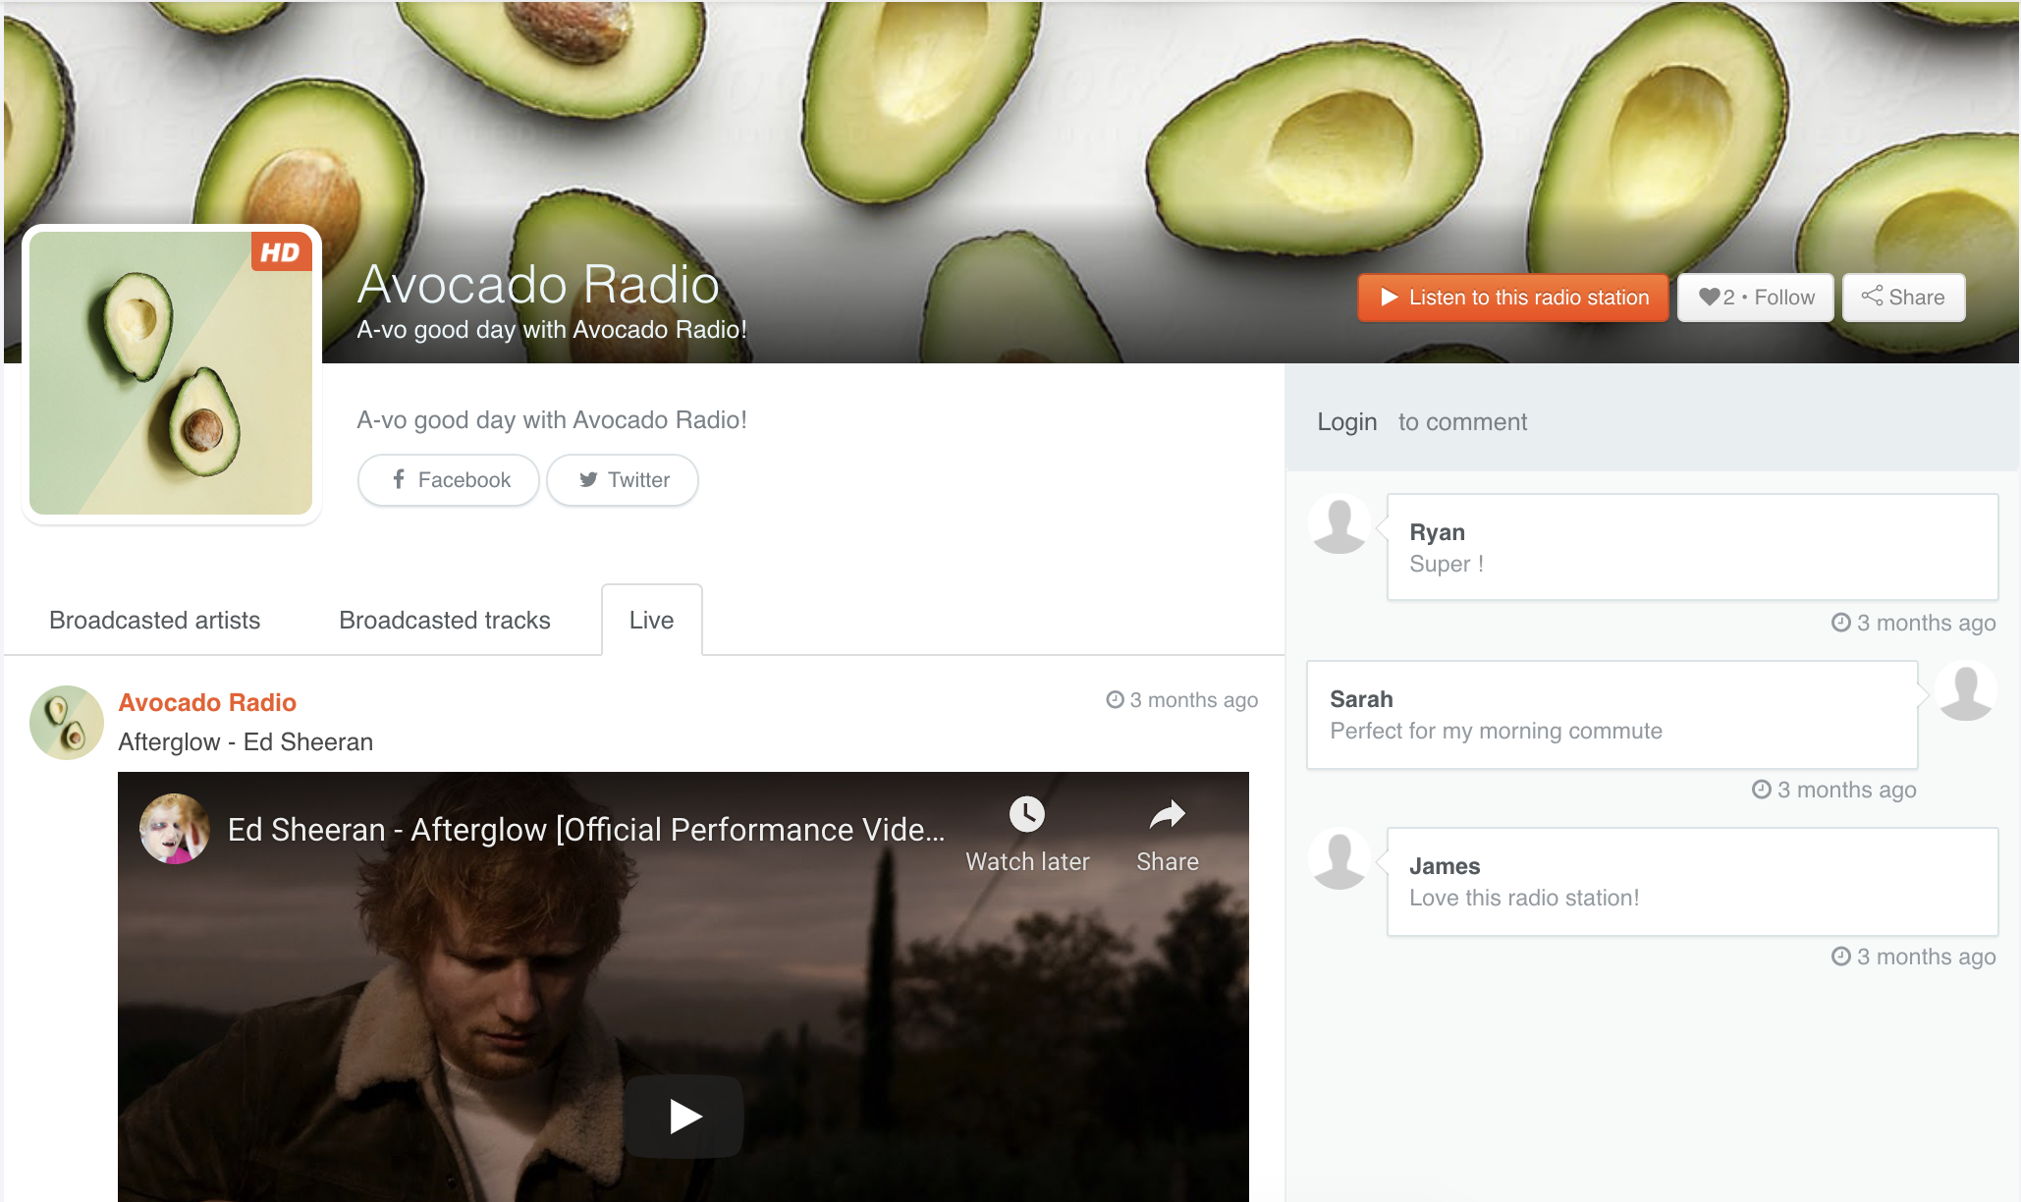Click Login link to comment
The image size is (2021, 1202).
tap(1346, 422)
